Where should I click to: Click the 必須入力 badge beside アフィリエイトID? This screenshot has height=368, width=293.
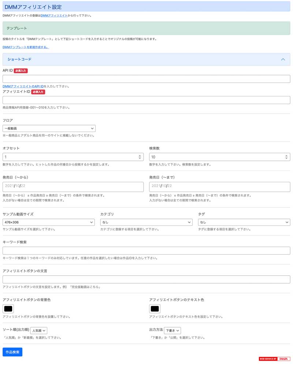coord(38,92)
